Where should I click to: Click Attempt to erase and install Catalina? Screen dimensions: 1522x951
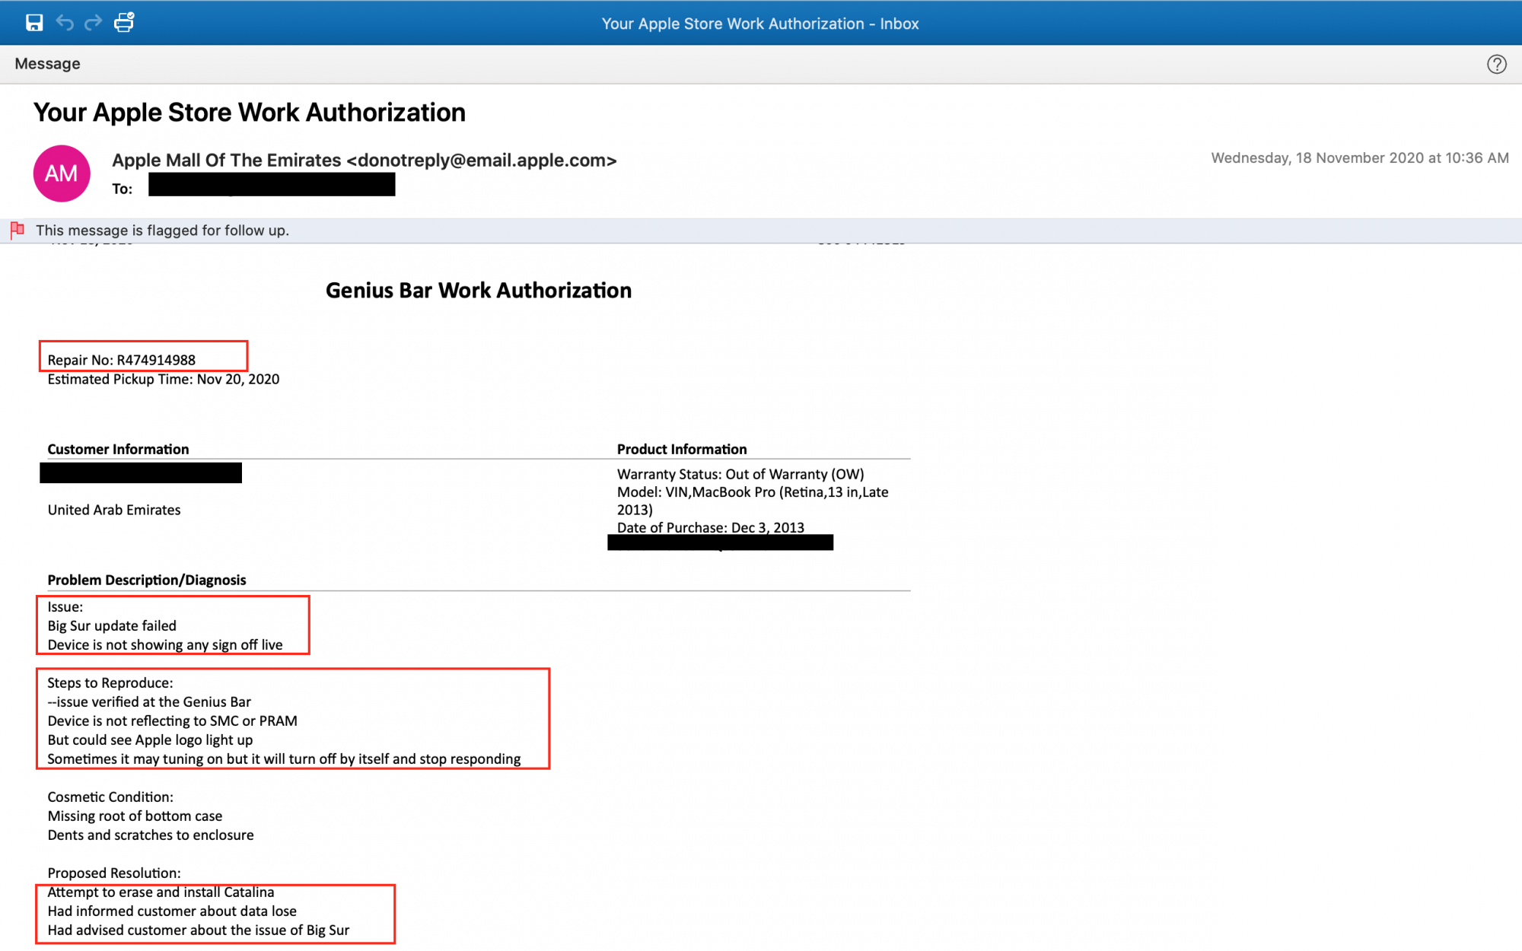coord(161,892)
